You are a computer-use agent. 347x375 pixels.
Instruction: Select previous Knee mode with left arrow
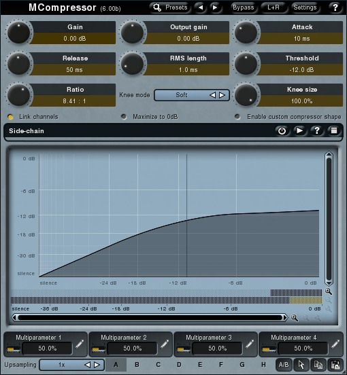(x=212, y=95)
